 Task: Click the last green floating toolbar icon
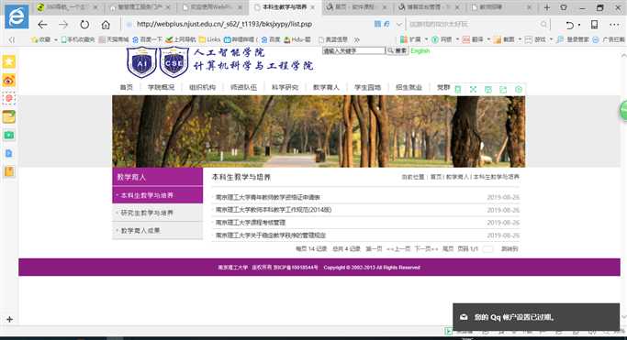coord(519,90)
